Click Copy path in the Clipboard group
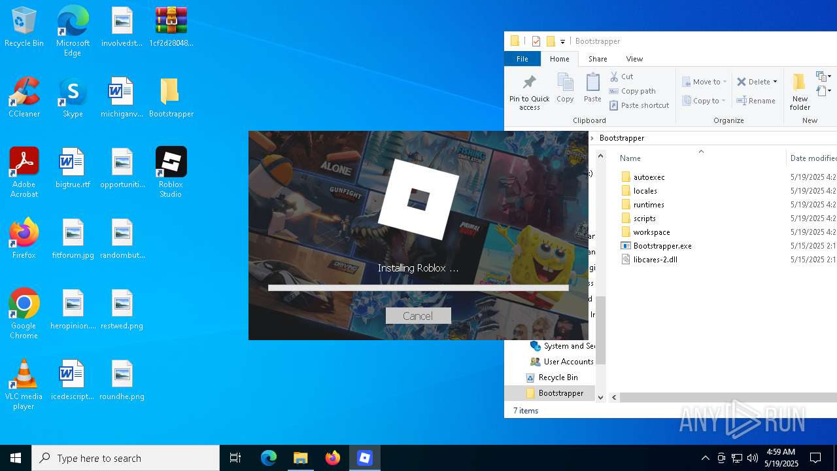Screen dimensions: 837x471 tap(632, 91)
